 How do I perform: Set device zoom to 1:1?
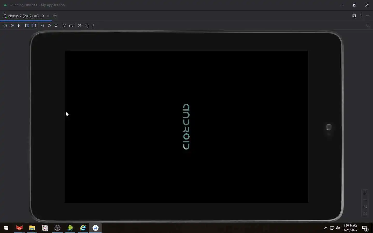(x=365, y=207)
